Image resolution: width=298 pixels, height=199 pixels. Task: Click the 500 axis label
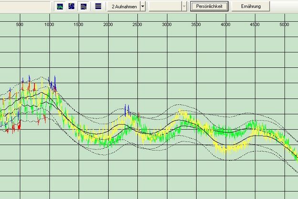[20, 24]
